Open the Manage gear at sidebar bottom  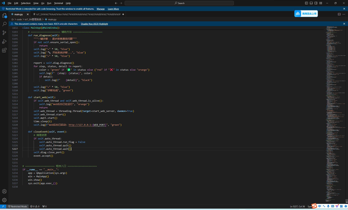point(4,200)
